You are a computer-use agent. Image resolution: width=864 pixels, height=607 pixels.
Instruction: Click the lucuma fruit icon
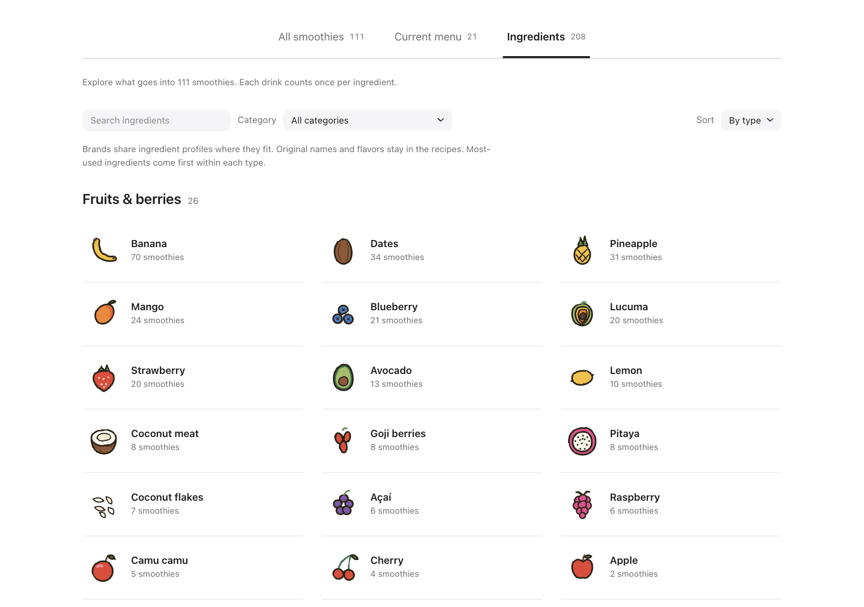(x=583, y=313)
